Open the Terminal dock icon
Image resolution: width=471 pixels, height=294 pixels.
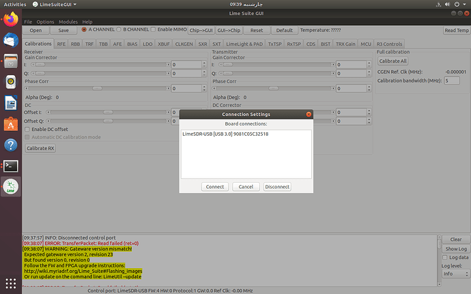(11, 166)
